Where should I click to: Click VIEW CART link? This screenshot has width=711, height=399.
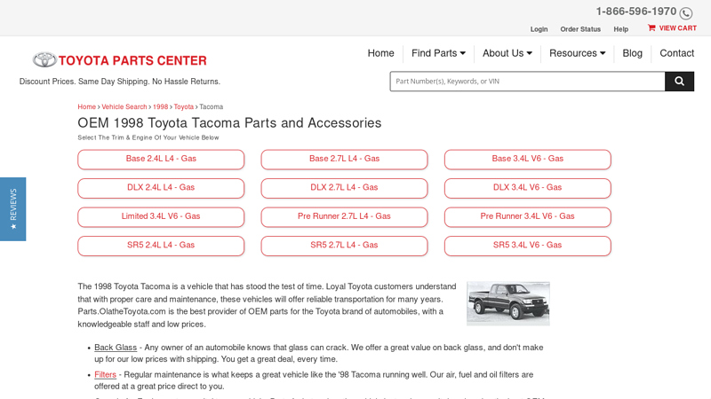click(677, 28)
